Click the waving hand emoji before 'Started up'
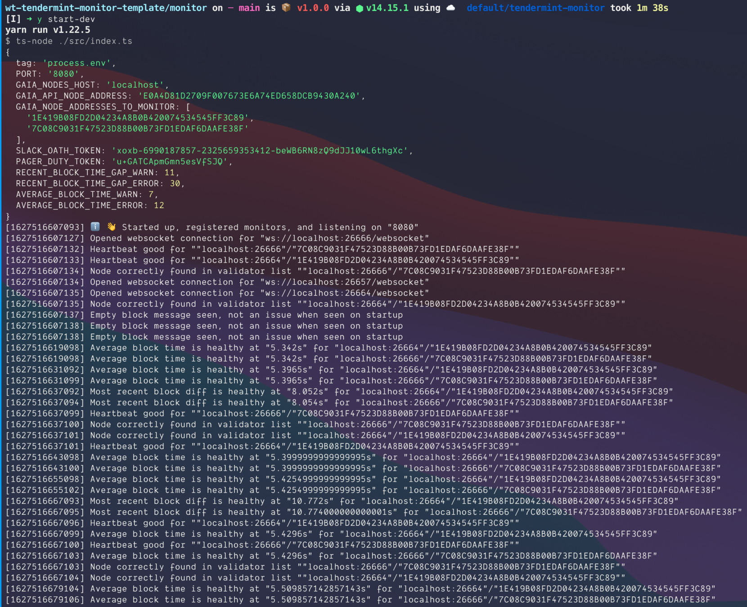The width and height of the screenshot is (747, 607). [111, 227]
